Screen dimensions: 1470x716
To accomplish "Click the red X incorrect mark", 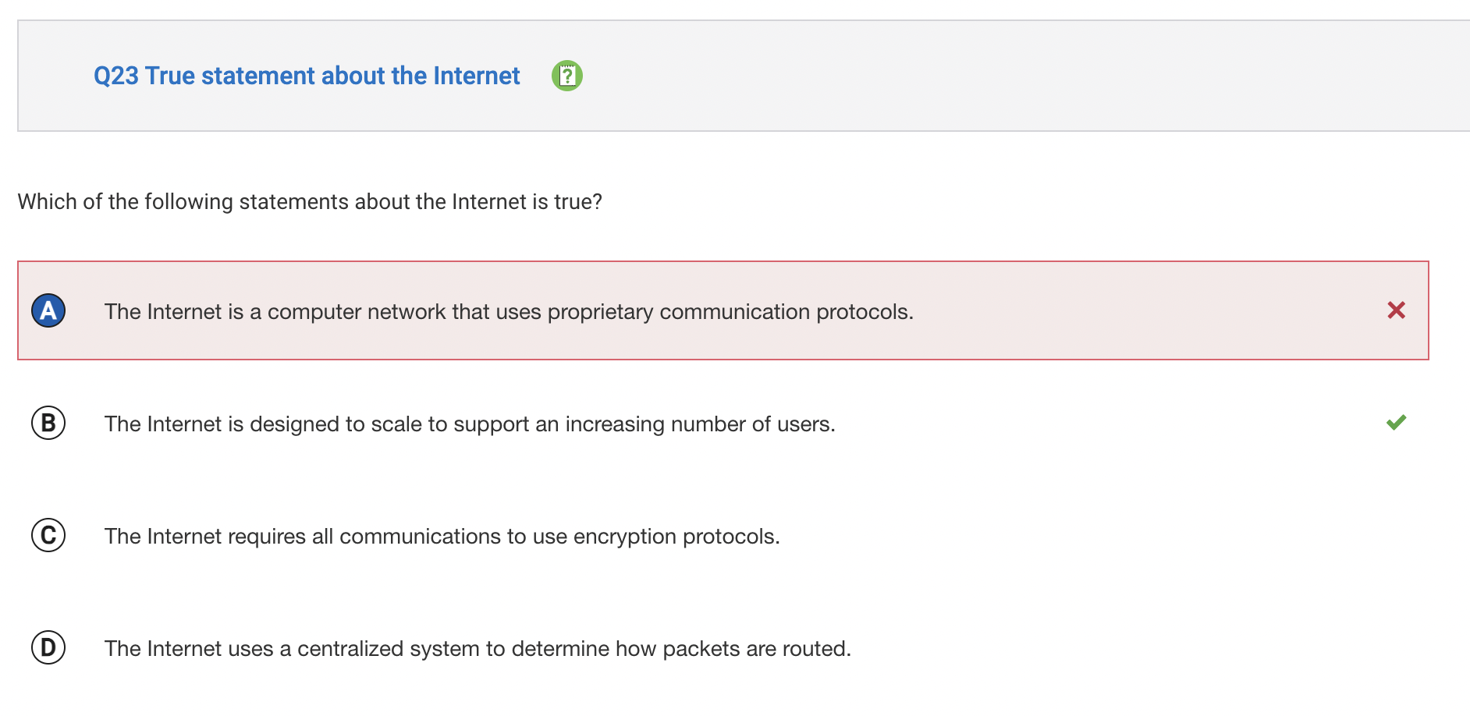I will point(1396,310).
